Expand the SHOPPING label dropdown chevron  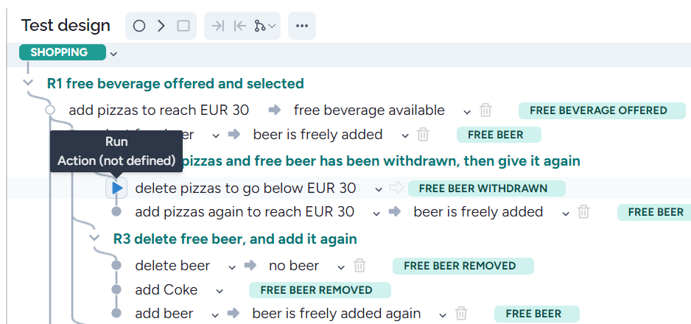click(113, 54)
